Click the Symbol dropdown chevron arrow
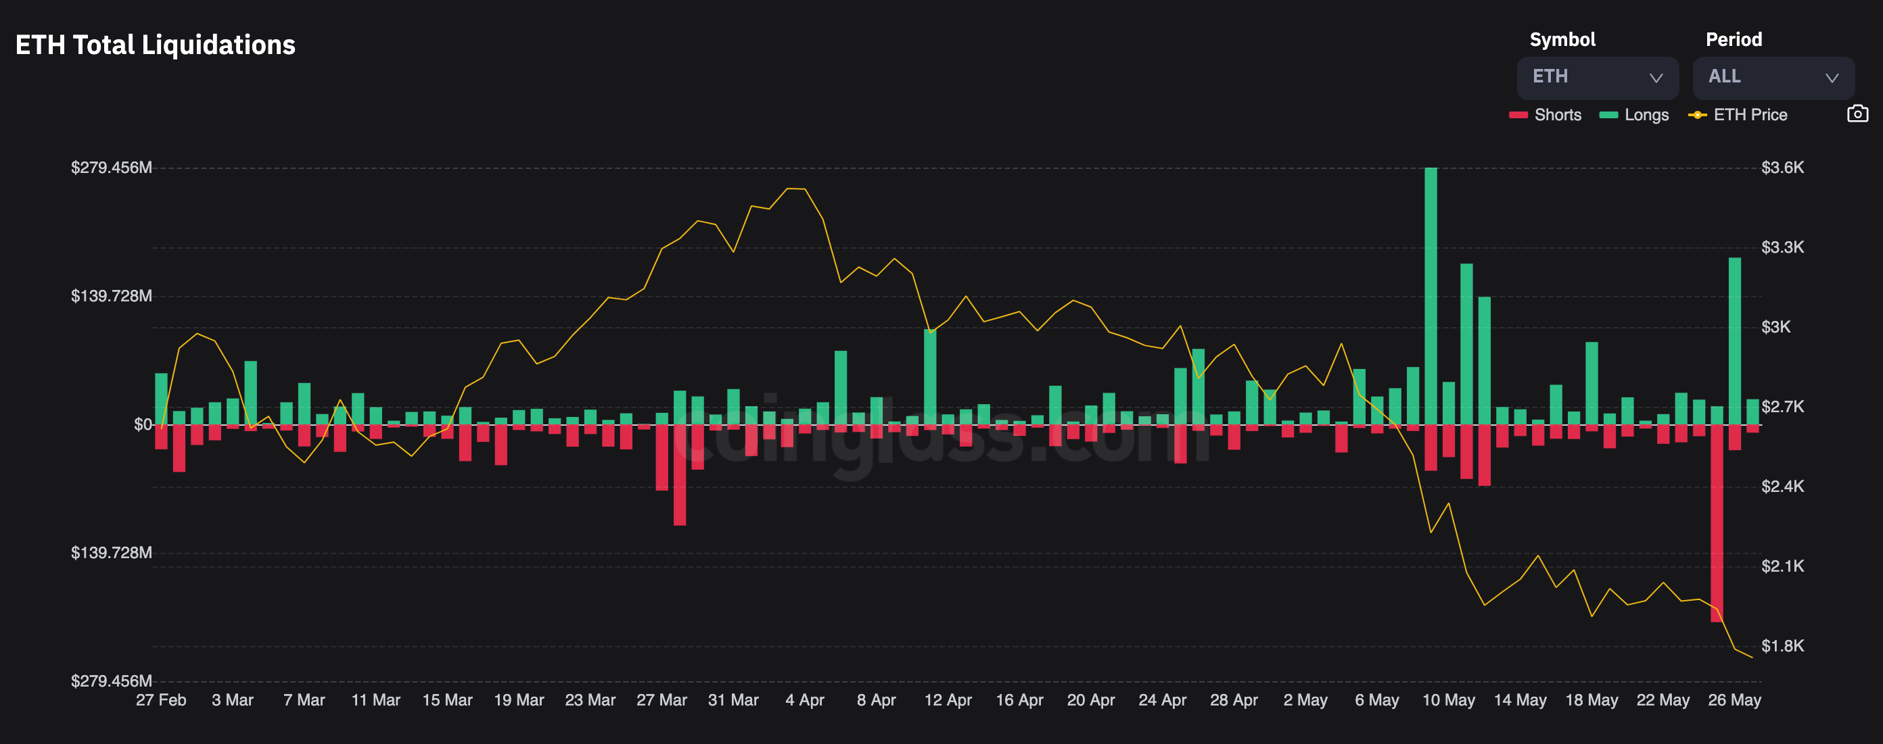This screenshot has height=744, width=1883. [x=1656, y=78]
